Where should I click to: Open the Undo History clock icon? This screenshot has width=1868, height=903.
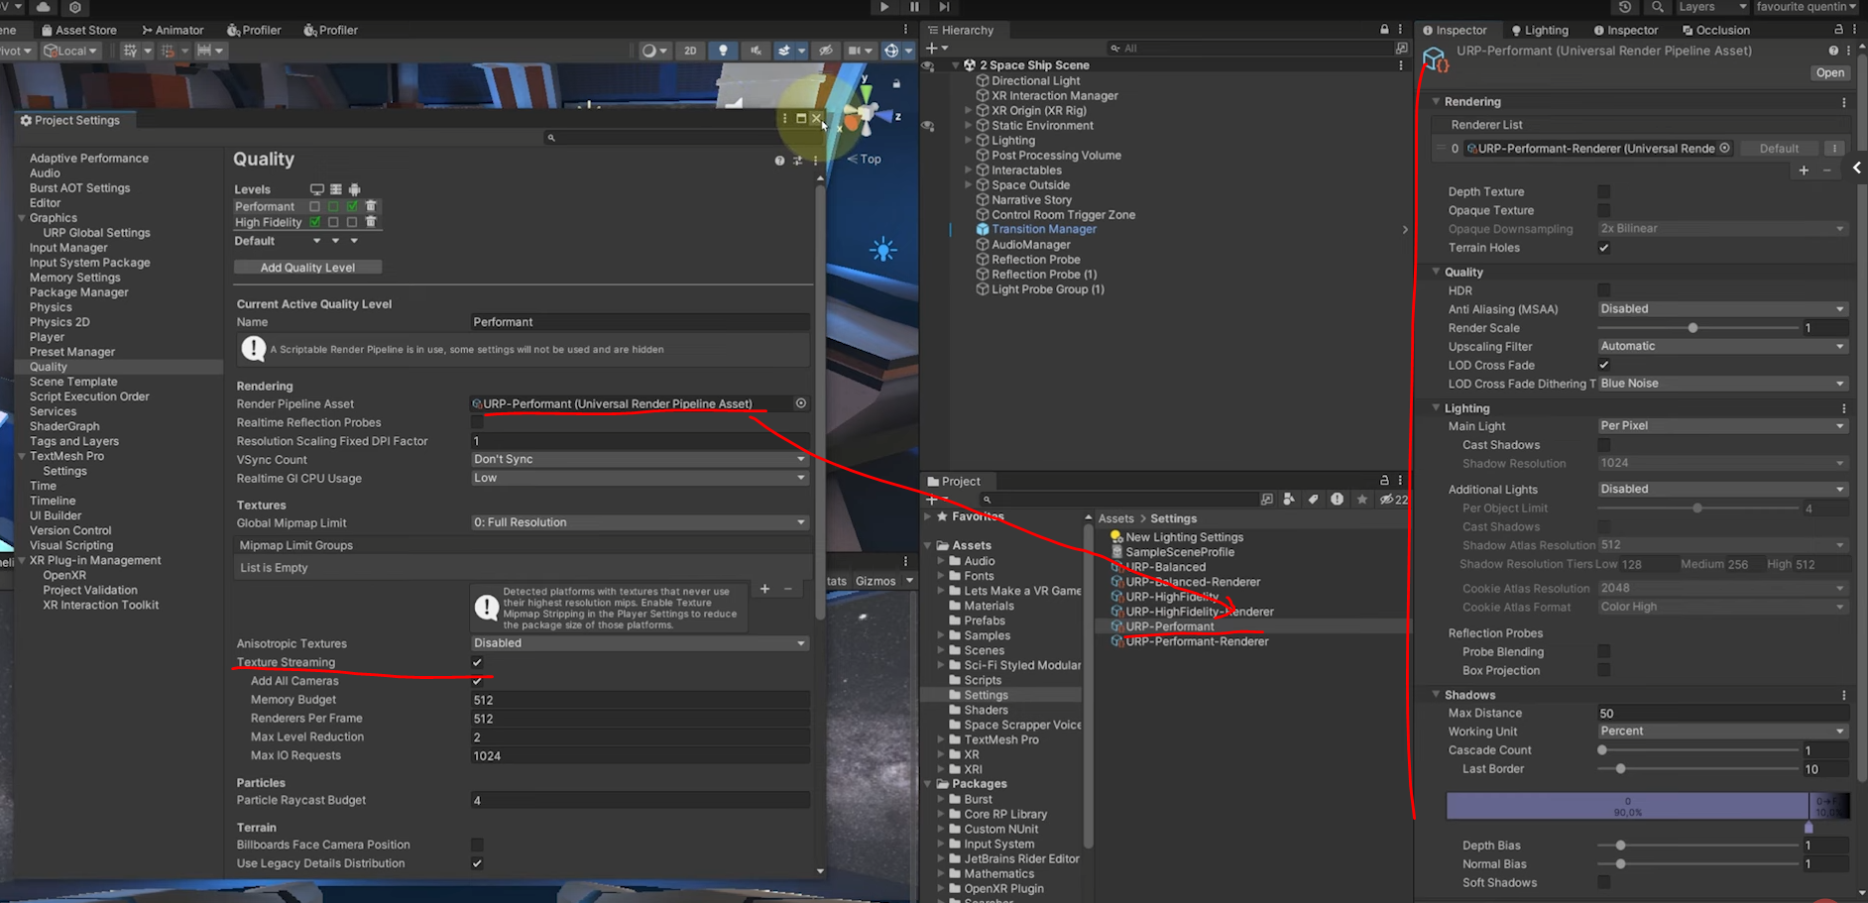click(1625, 7)
